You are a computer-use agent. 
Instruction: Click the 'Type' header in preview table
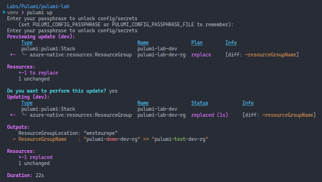tap(27, 43)
